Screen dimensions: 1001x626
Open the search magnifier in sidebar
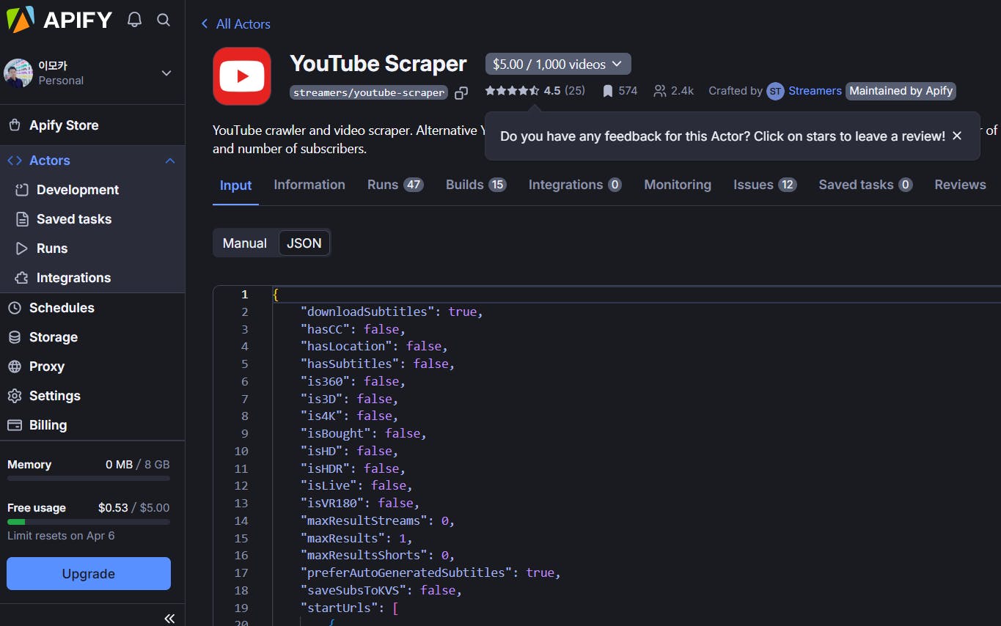tap(164, 20)
